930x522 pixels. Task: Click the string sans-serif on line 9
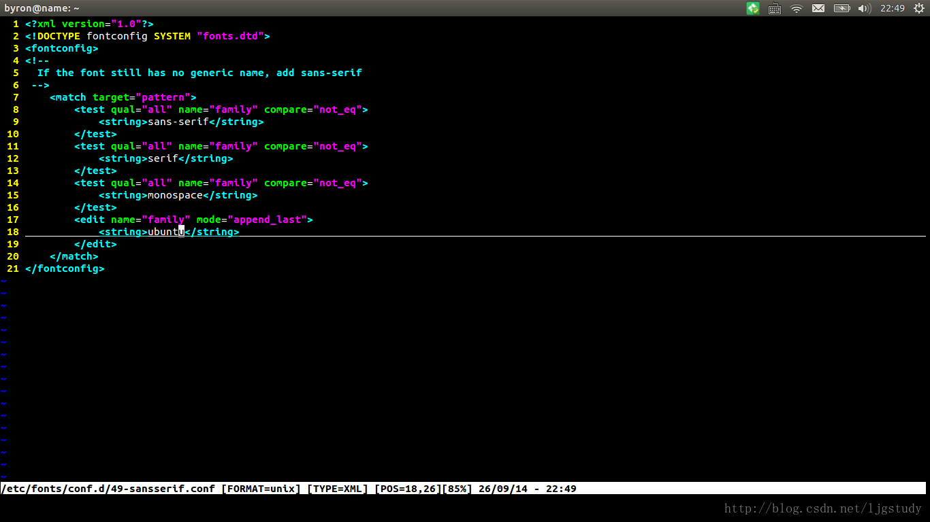[178, 122]
